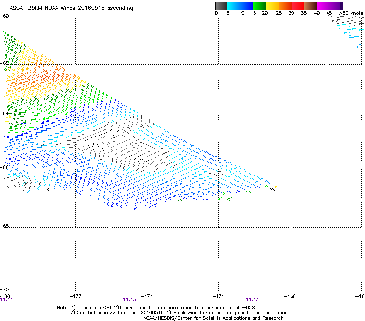Click the '11:43' time between -171 and -168
This screenshot has height=321, width=365.
click(x=253, y=300)
